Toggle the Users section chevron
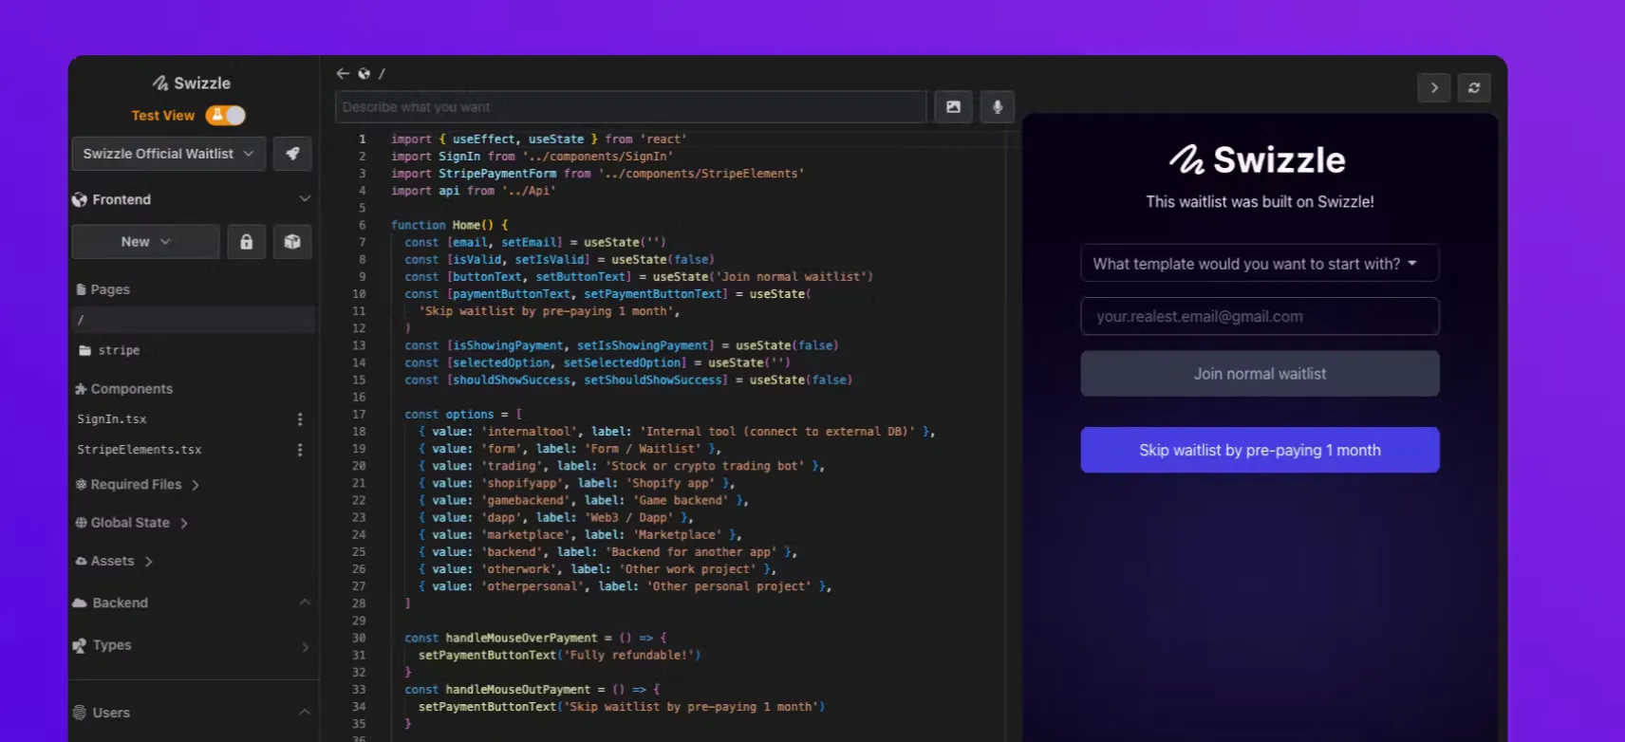The image size is (1625, 742). (305, 713)
